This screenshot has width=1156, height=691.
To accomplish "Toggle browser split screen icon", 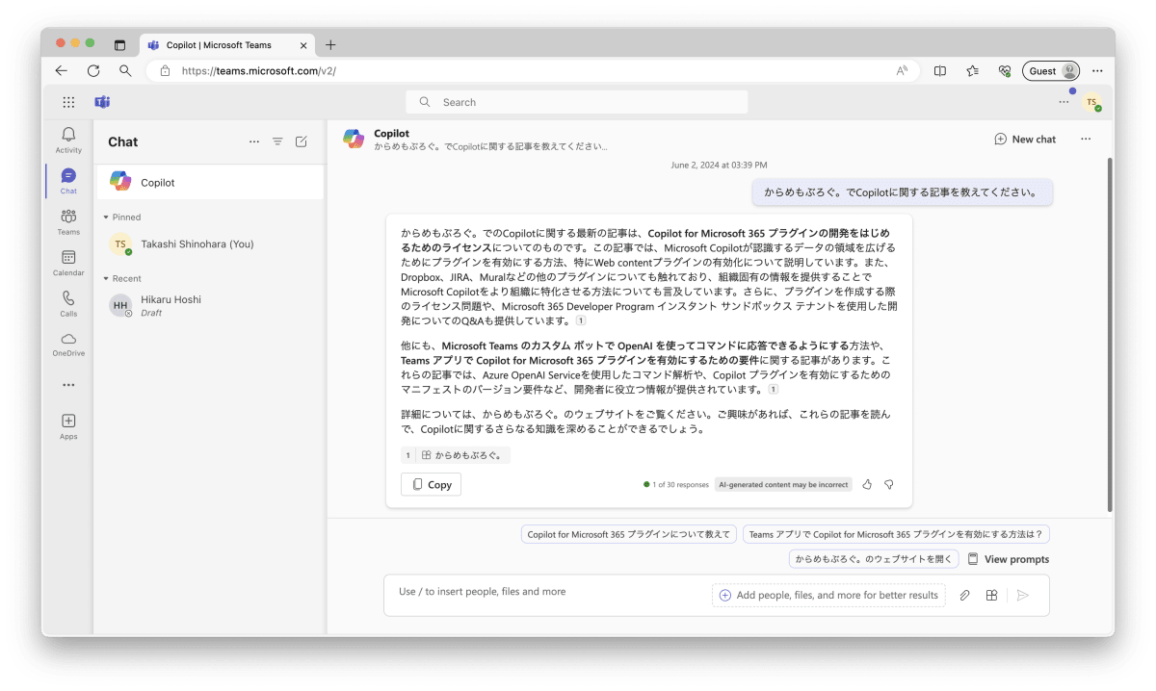I will coord(940,70).
